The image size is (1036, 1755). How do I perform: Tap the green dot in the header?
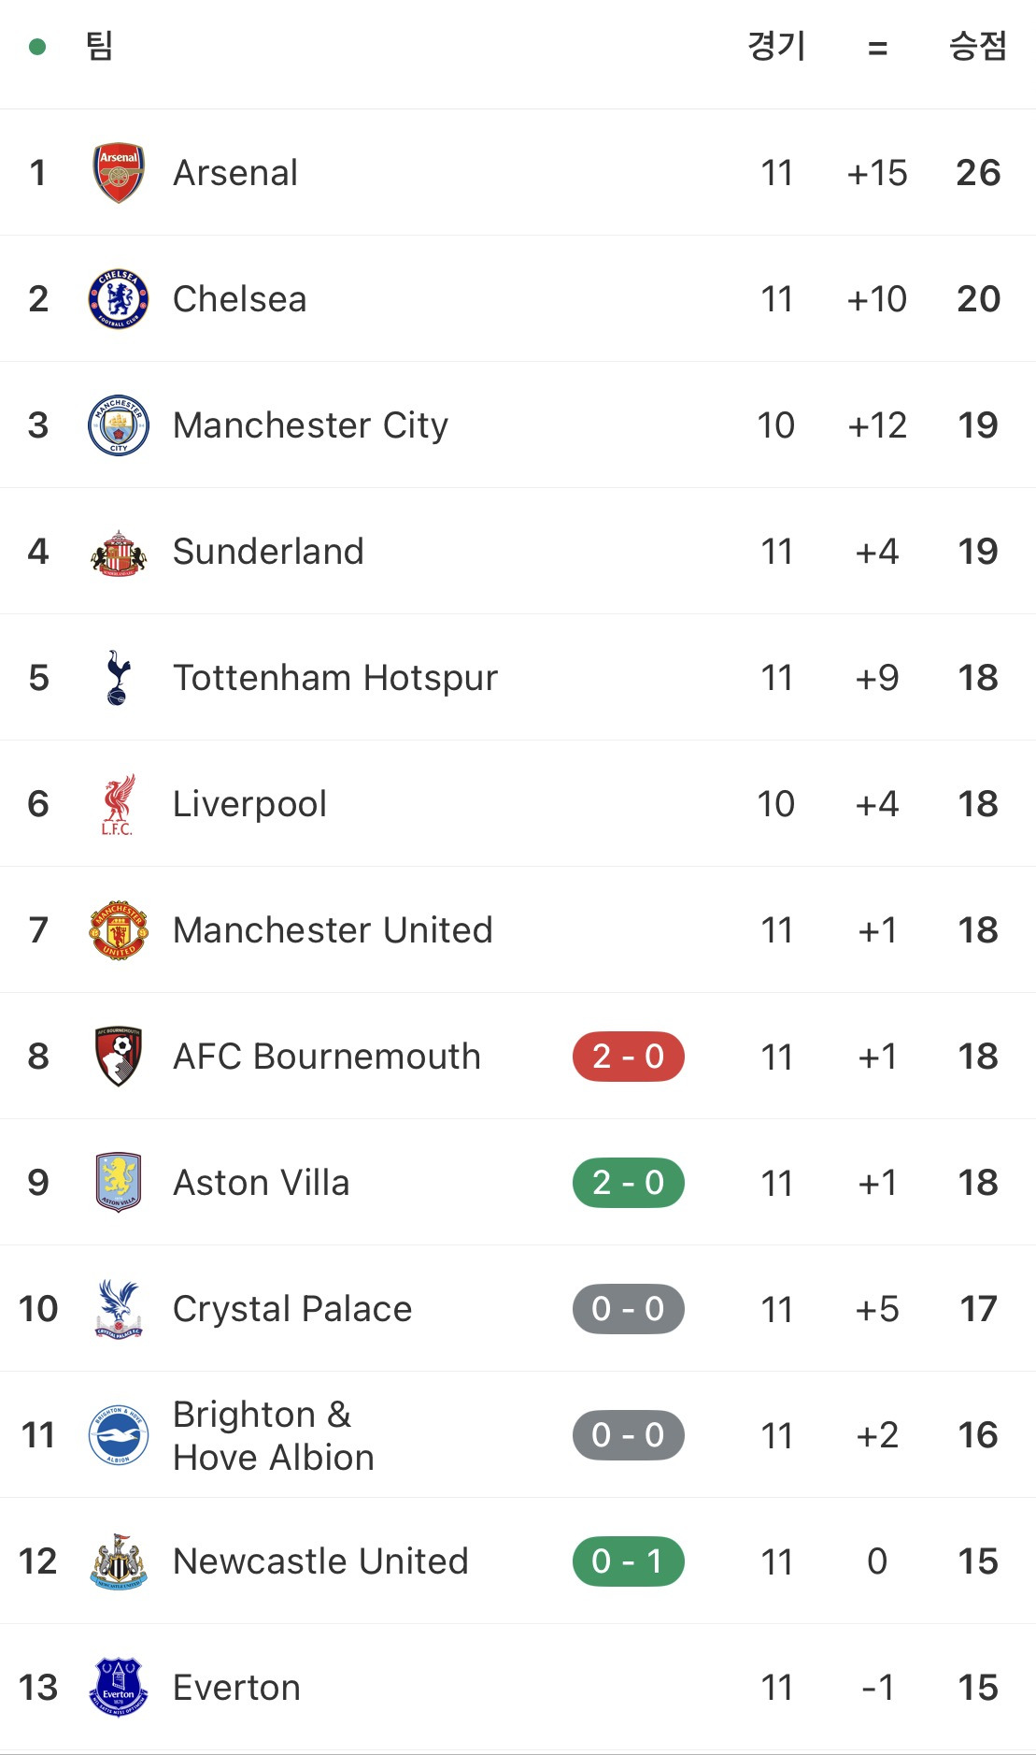click(37, 47)
